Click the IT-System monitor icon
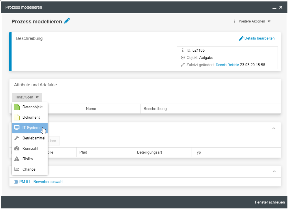Viewport: 288px width, 209px height. click(x=17, y=128)
